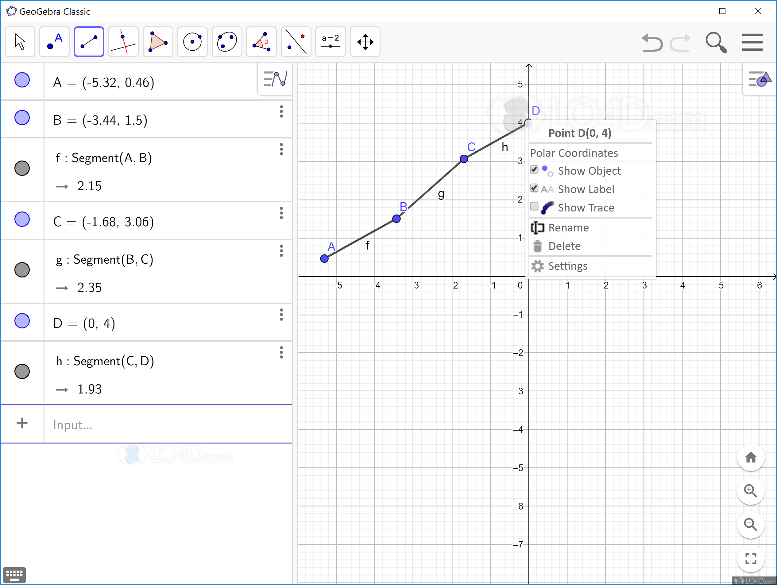Select the Polygon tool
Image resolution: width=777 pixels, height=585 pixels.
point(158,42)
